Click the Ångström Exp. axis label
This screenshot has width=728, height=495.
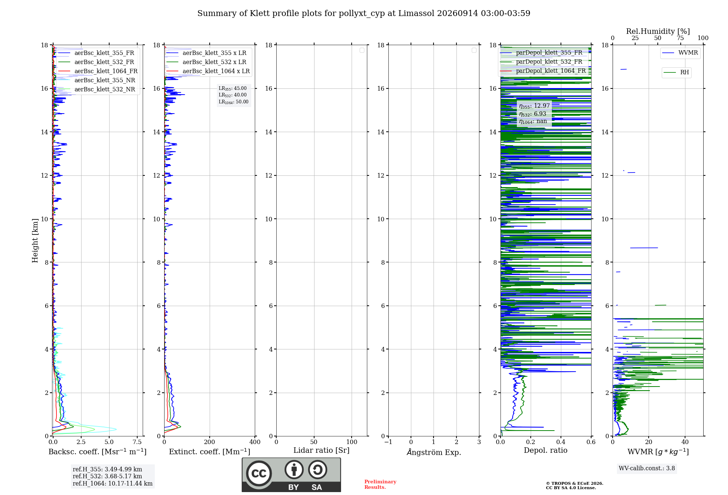point(434,452)
